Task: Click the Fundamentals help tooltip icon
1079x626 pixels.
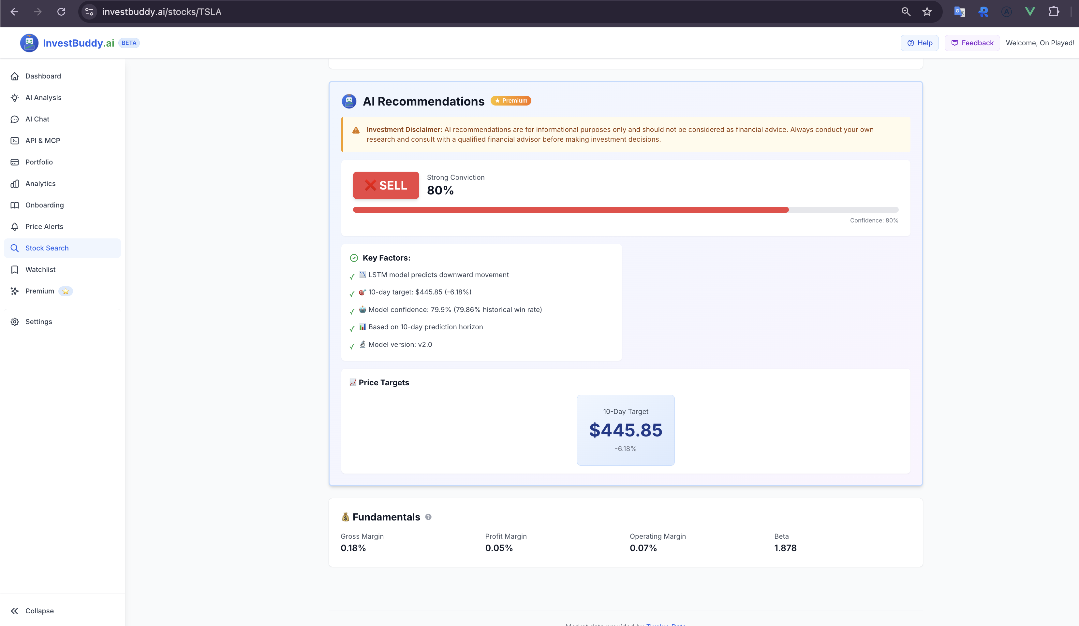Action: pos(429,517)
